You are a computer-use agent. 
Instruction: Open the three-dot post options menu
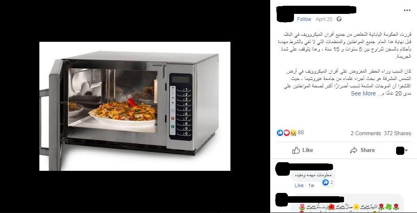pyautogui.click(x=407, y=10)
